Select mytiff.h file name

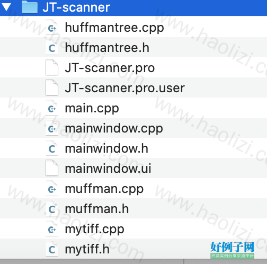87,250
